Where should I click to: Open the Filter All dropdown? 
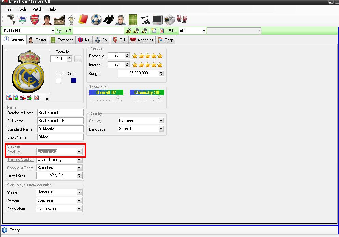pyautogui.click(x=204, y=31)
